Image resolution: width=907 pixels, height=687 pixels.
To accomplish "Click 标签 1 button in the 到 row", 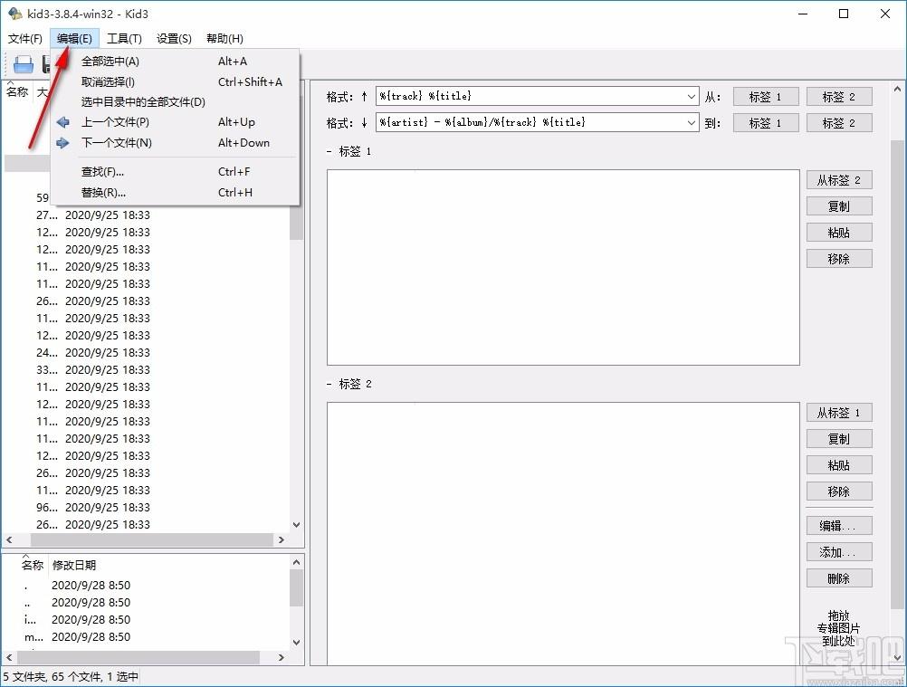I will (x=765, y=122).
